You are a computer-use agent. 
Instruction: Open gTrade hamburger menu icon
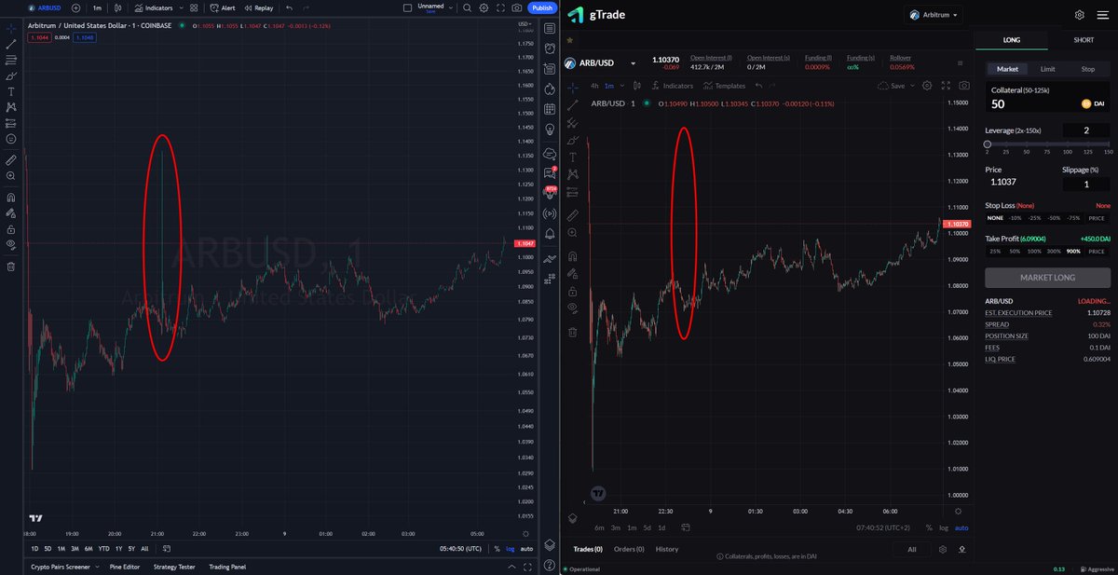1101,15
